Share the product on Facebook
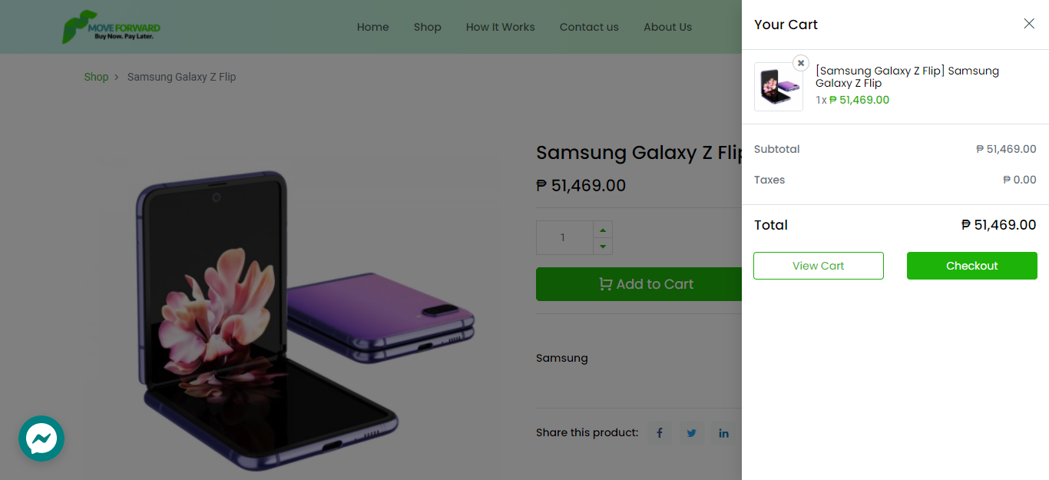Screen dimensions: 1049x480 coord(659,432)
